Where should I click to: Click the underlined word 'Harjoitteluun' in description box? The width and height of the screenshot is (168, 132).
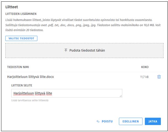[x=23, y=93]
